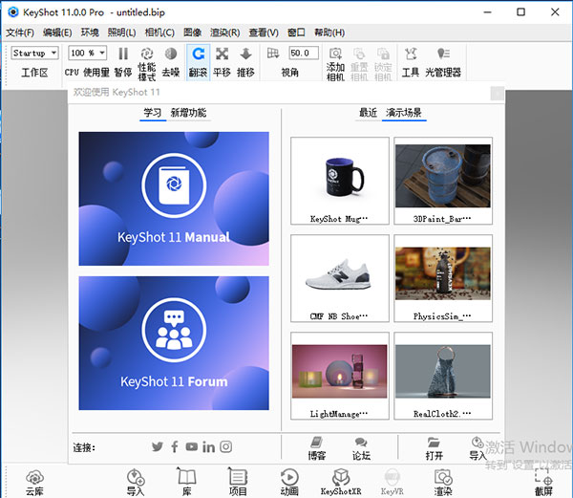Click the 博客 blog link
This screenshot has width=573, height=498.
click(x=316, y=447)
